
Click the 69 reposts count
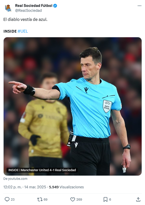[x=46, y=200]
